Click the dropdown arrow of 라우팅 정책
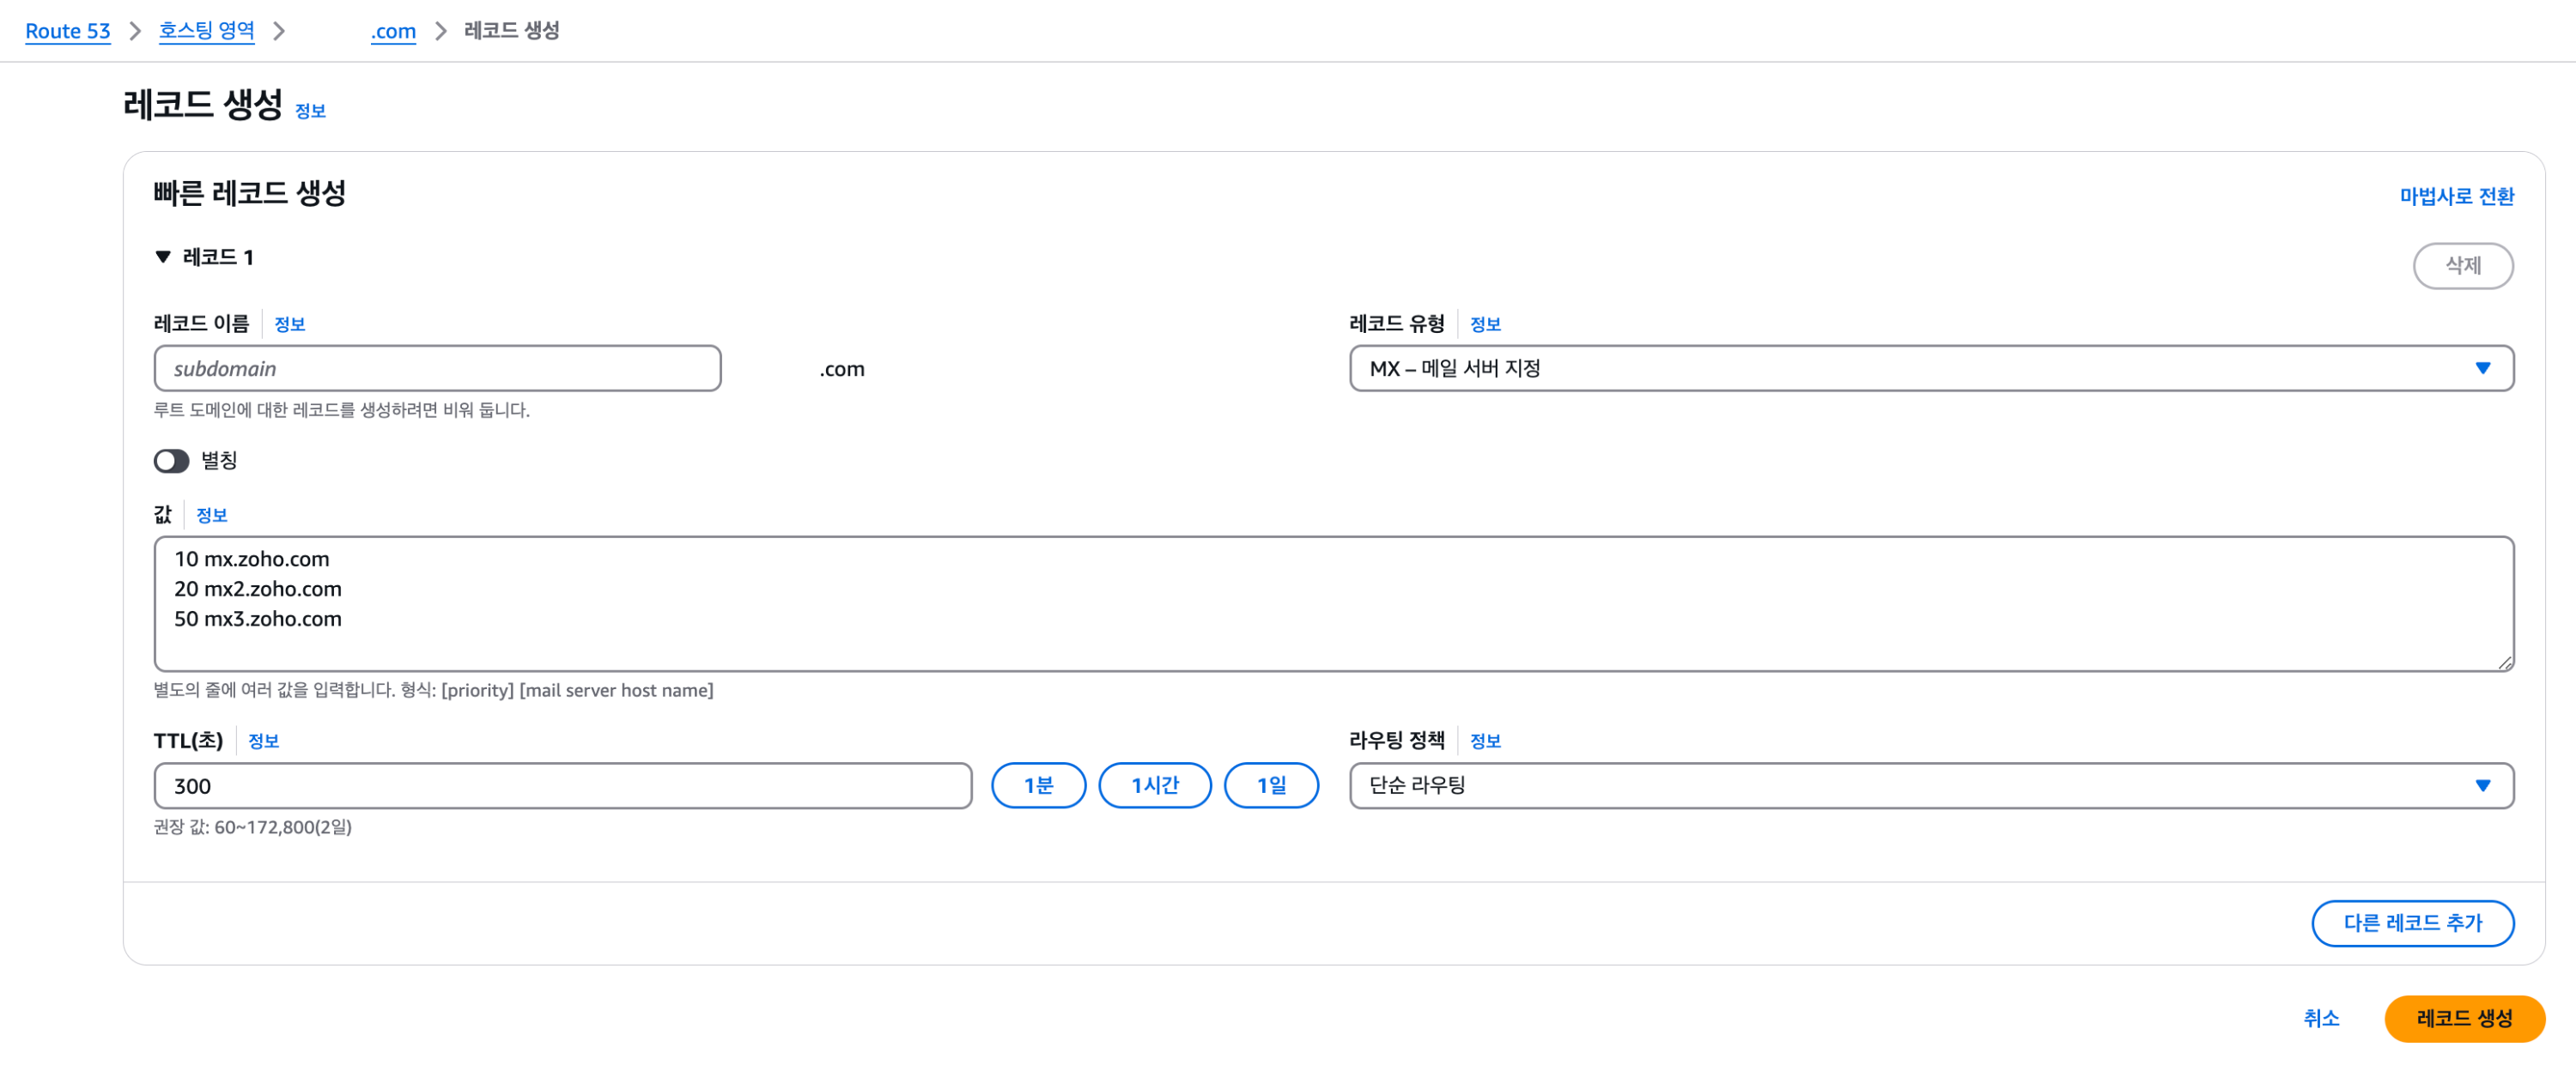The width and height of the screenshot is (2576, 1071). point(2482,786)
